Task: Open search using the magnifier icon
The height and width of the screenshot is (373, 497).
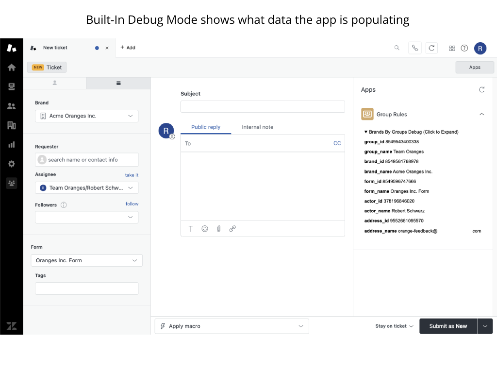Action: (397, 48)
